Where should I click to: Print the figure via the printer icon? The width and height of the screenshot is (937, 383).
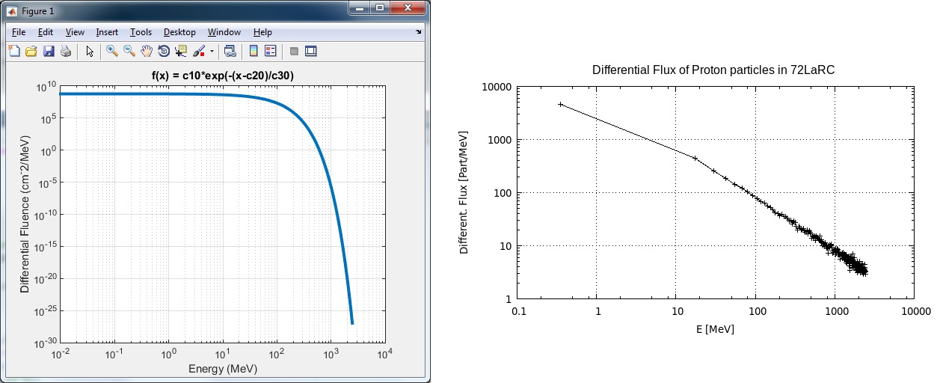pyautogui.click(x=66, y=51)
